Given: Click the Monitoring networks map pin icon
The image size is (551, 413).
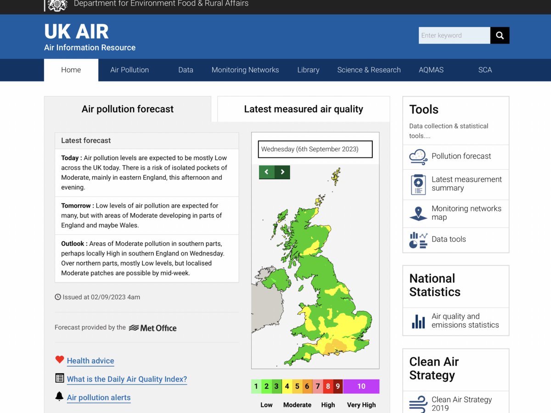Looking at the screenshot, I should click(x=418, y=213).
